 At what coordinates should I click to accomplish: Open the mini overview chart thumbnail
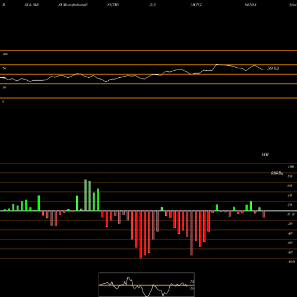point(147,285)
